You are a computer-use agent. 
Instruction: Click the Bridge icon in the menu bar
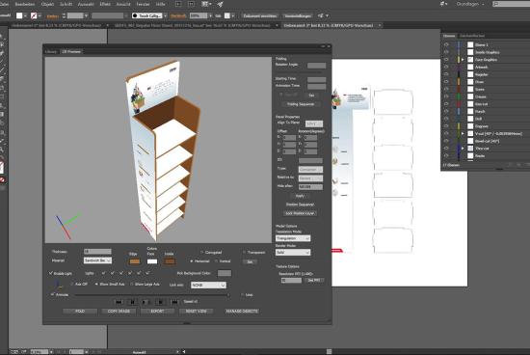(178, 4)
